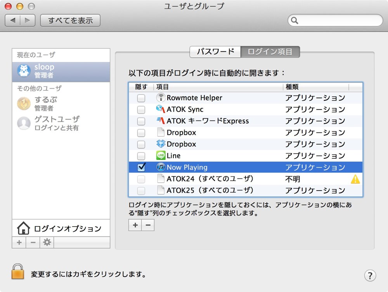The image size is (388, 292).
Task: Select ATOK キーワードExpress item name
Action: [208, 121]
